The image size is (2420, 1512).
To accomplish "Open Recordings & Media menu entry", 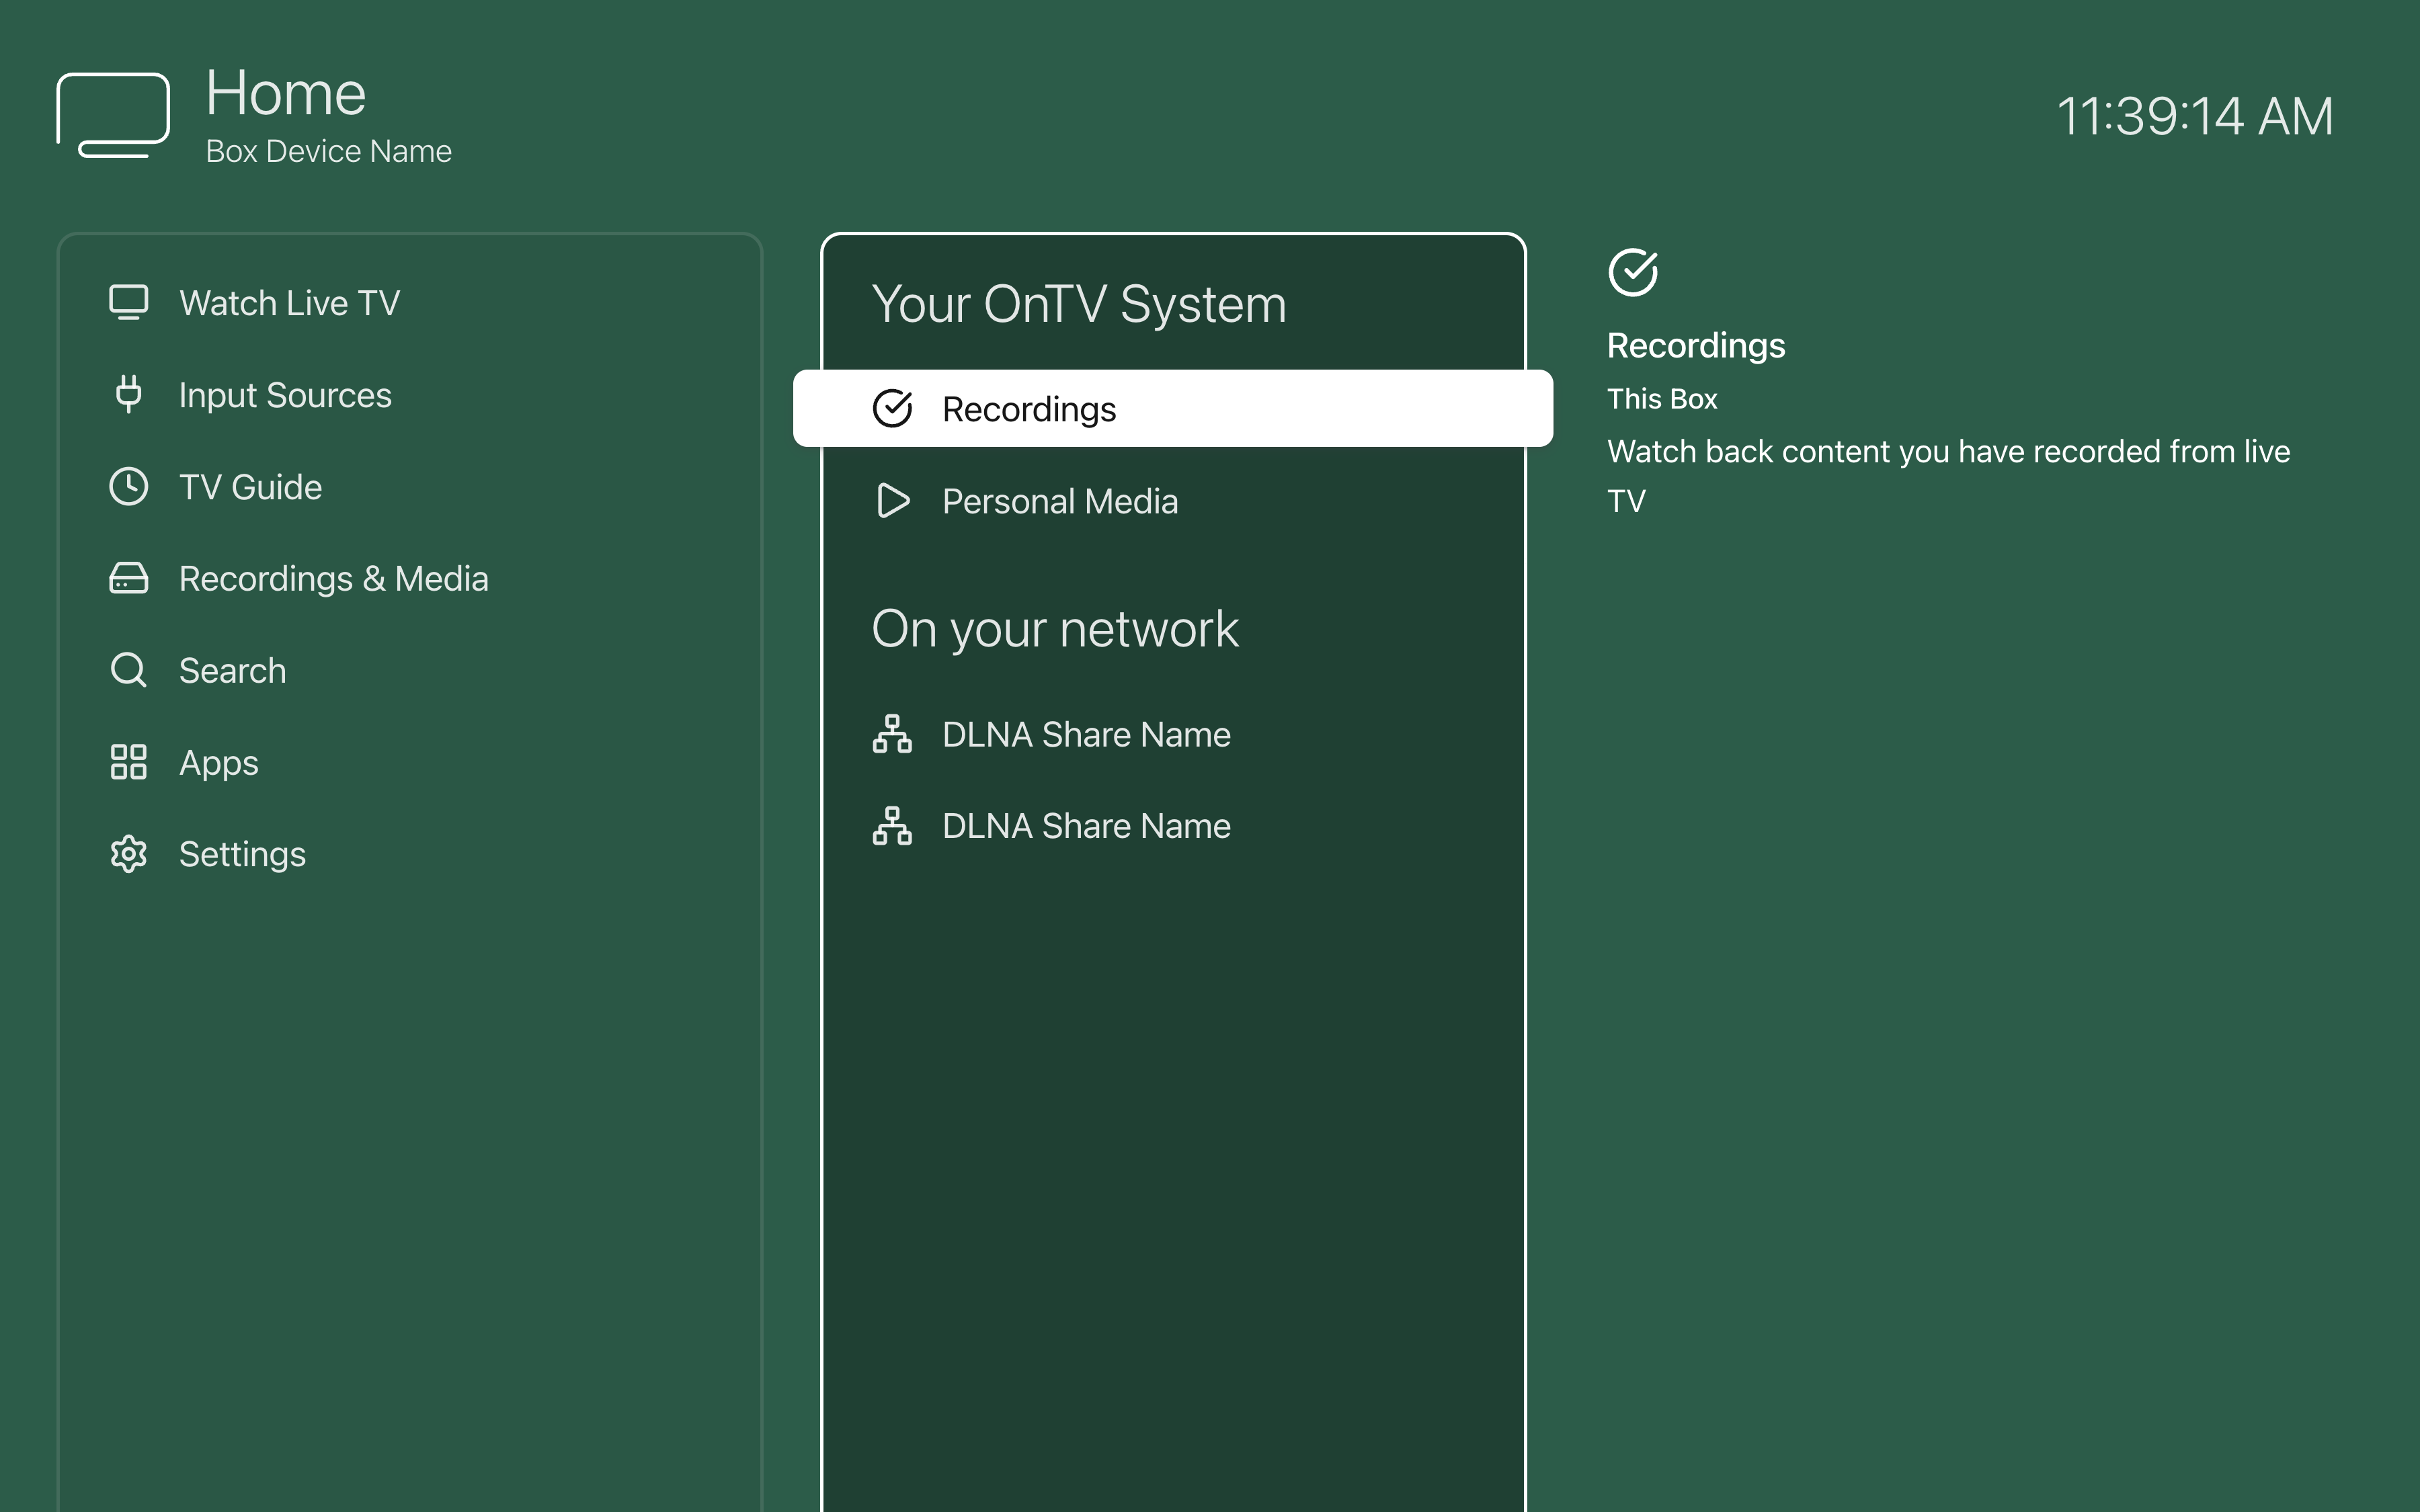I will pyautogui.click(x=333, y=579).
